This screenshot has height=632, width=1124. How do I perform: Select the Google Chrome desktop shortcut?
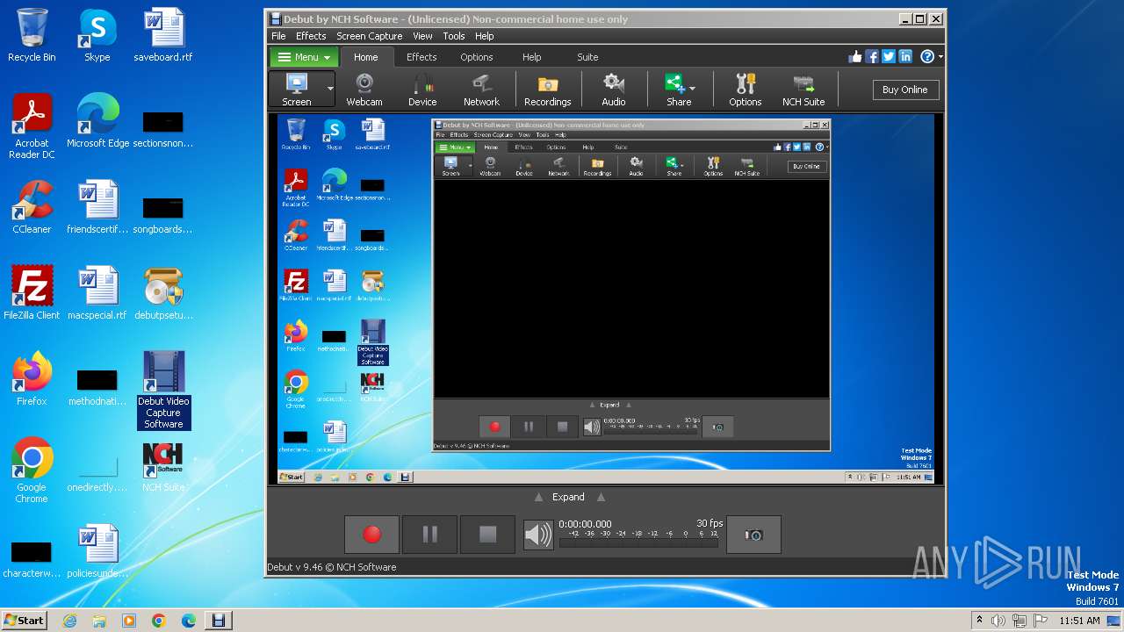pos(32,470)
